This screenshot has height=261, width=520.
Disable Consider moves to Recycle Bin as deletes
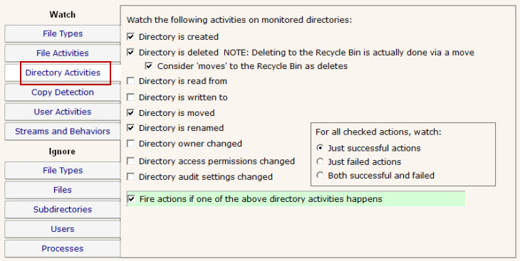[x=150, y=66]
